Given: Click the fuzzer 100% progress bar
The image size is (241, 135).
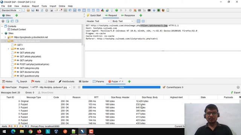Looking at the screenshot, I should pos(121,87).
